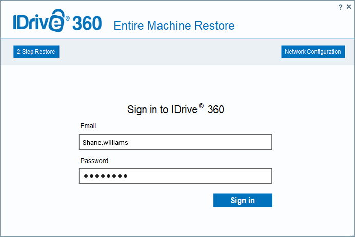355x237 pixels.
Task: Open help with the question mark icon
Action: point(340,7)
